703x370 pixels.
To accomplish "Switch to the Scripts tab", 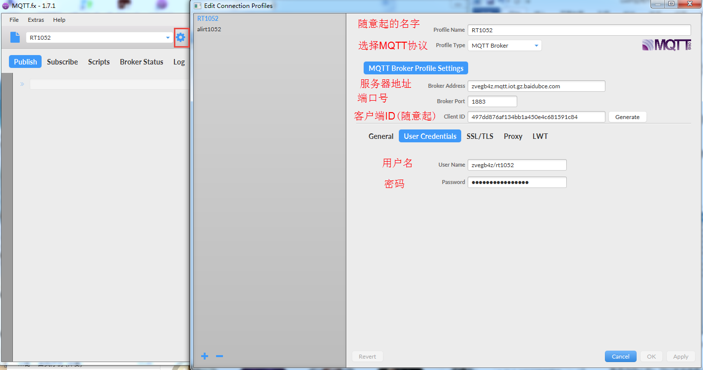I will point(99,62).
